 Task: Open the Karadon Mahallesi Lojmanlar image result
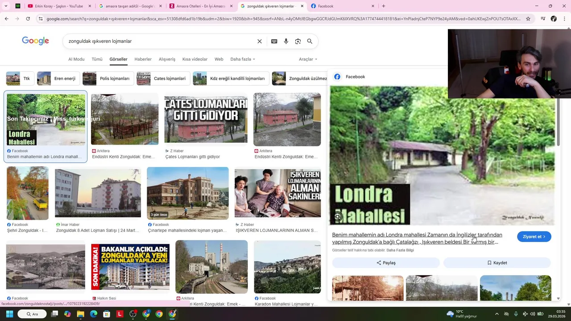[287, 267]
